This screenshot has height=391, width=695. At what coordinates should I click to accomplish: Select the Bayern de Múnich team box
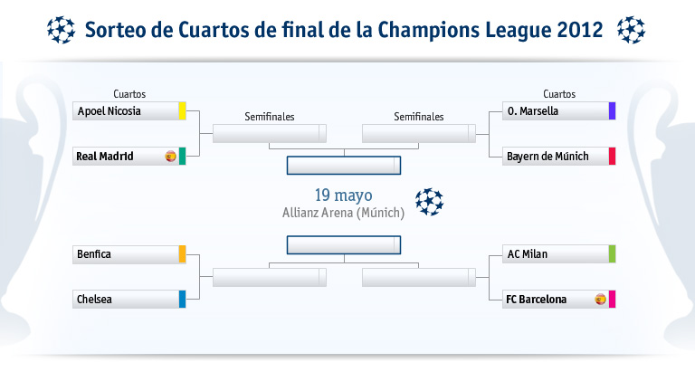[555, 157]
